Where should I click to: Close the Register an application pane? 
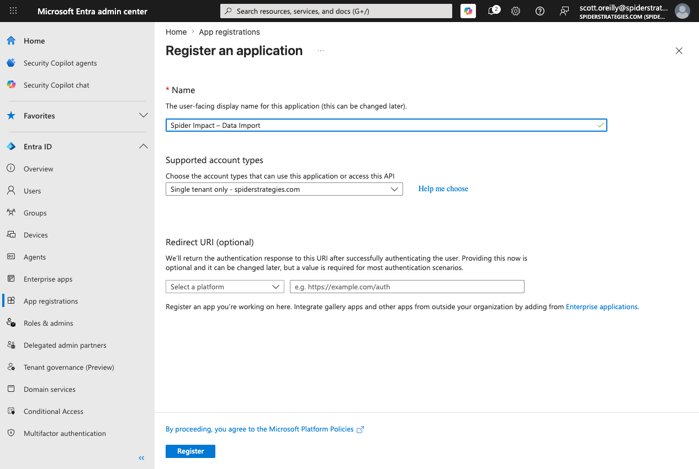click(679, 51)
